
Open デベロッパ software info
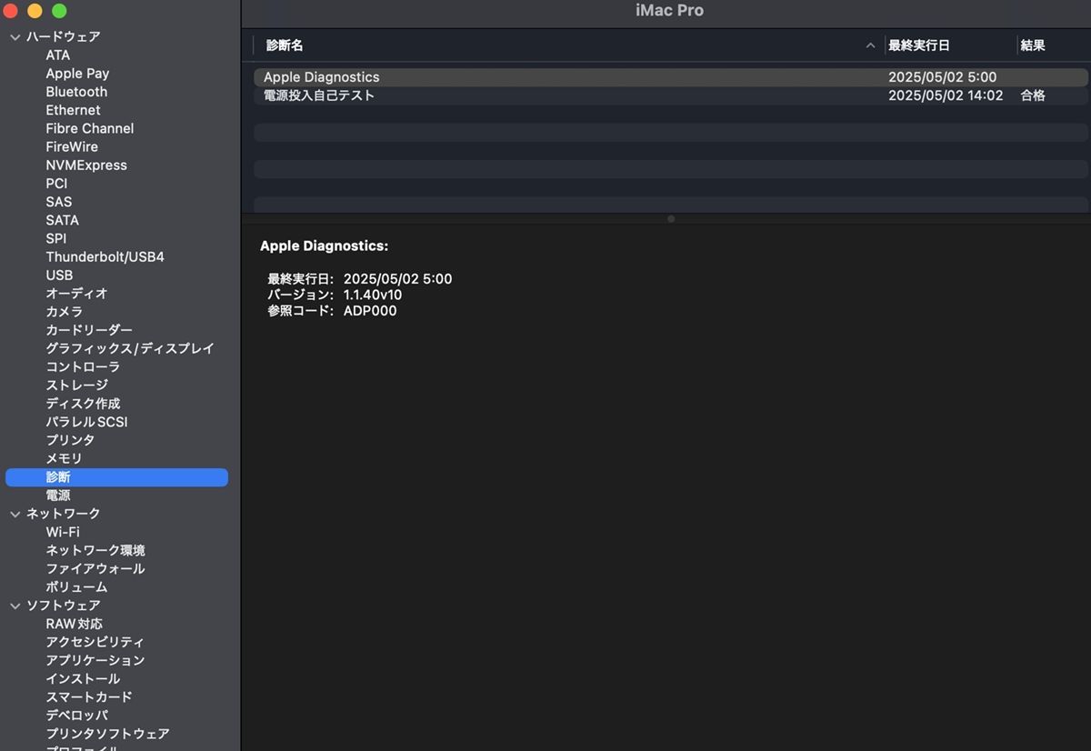(77, 716)
